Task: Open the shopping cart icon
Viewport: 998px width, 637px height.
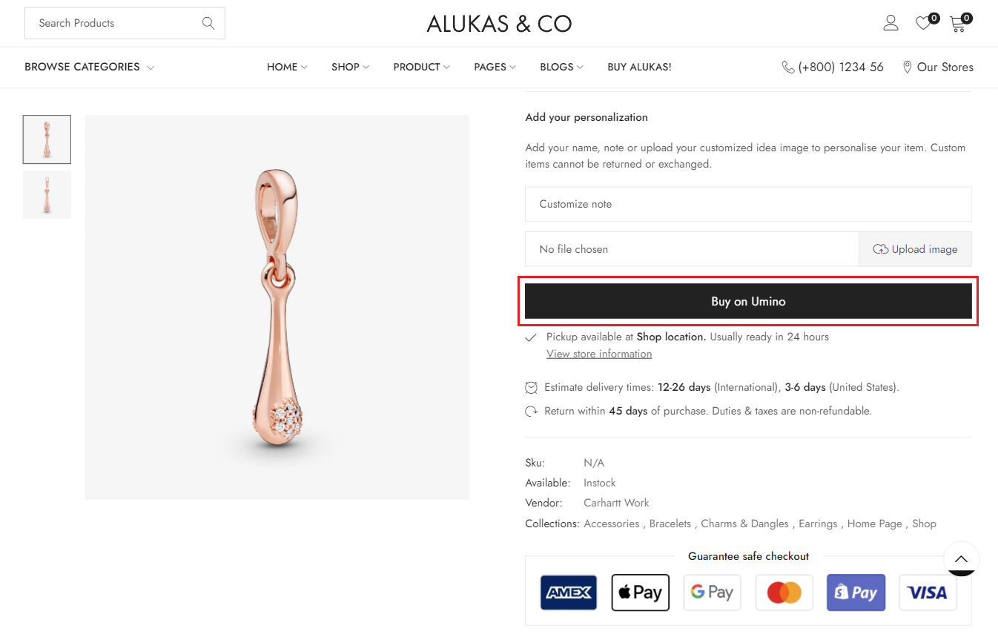Action: pyautogui.click(x=958, y=23)
